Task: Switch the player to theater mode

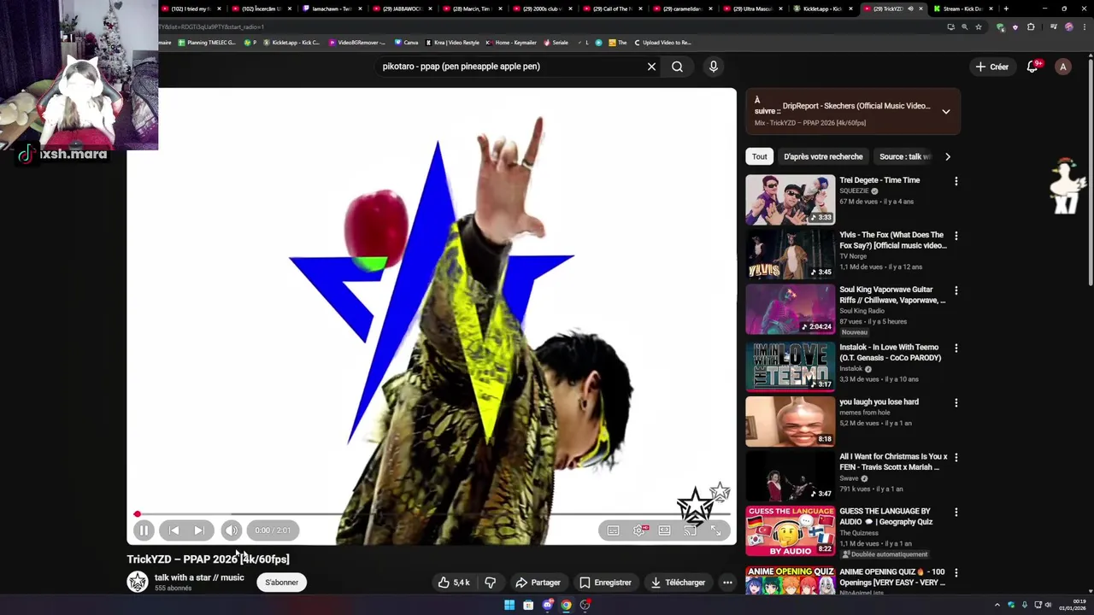Action: (x=664, y=530)
